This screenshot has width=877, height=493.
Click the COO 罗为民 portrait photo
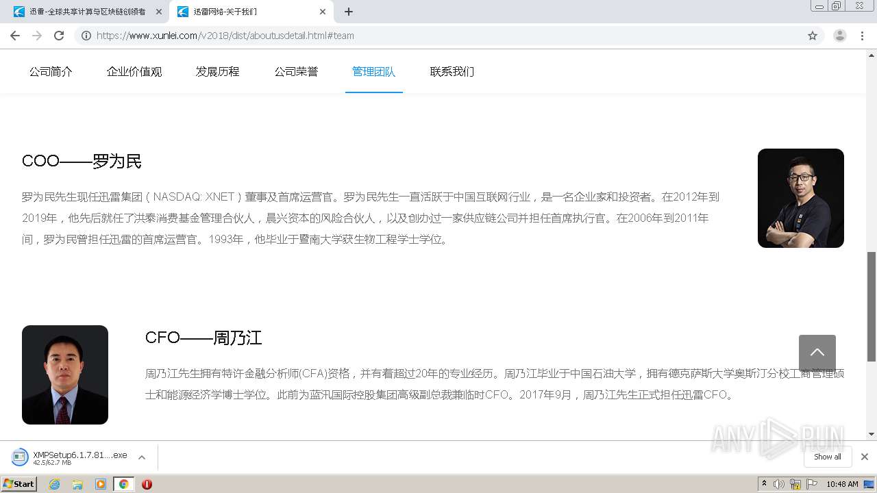pos(800,198)
